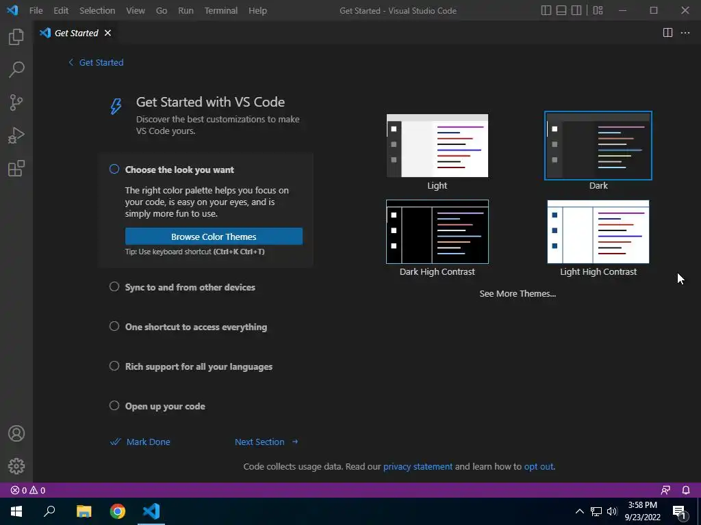Viewport: 701px width, 525px height.
Task: Click the volume icon in system tray
Action: 611,511
